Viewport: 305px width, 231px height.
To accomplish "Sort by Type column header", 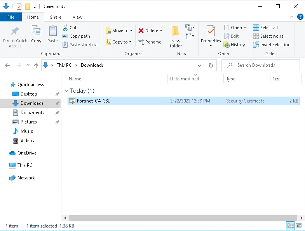I will pyautogui.click(x=231, y=79).
